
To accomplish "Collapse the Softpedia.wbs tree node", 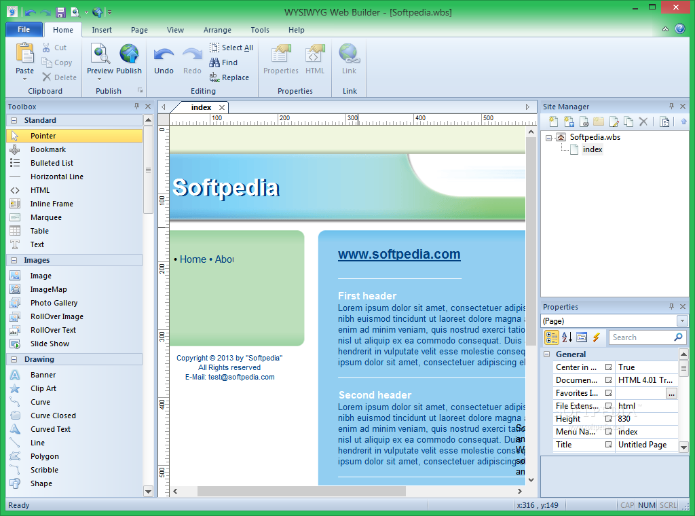I will [548, 138].
